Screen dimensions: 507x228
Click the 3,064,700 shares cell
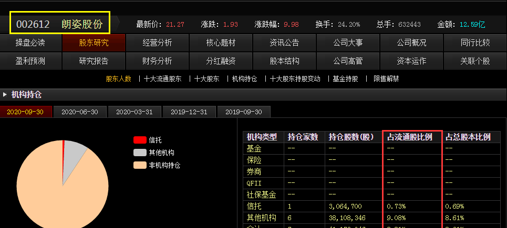(x=345, y=207)
